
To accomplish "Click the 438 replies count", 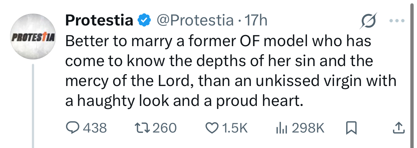I will pyautogui.click(x=94, y=128).
